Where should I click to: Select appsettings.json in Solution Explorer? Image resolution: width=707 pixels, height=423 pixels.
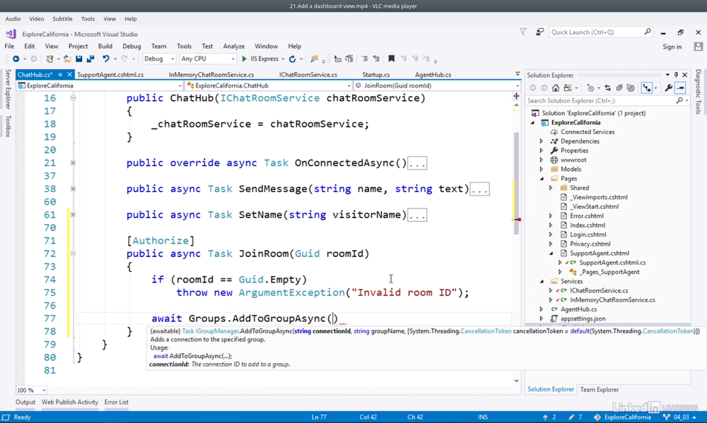coord(583,319)
